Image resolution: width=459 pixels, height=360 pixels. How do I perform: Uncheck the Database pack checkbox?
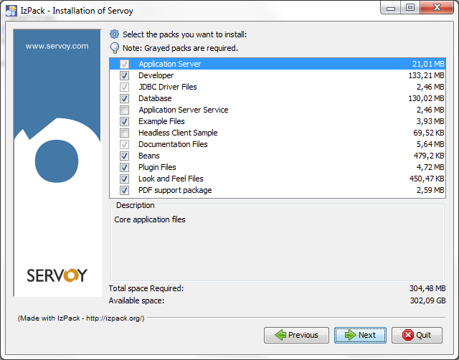(x=124, y=98)
